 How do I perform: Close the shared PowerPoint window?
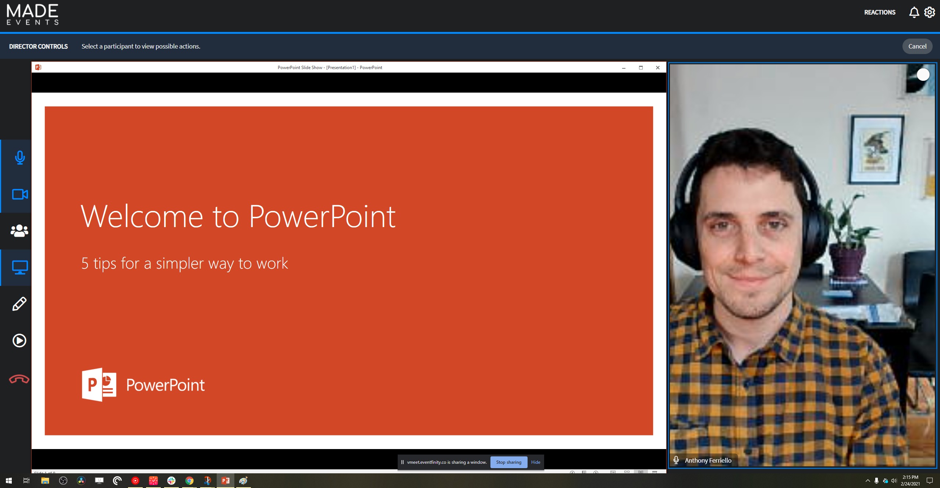(657, 68)
